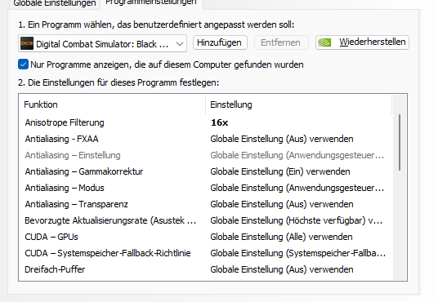Image resolution: width=438 pixels, height=302 pixels.
Task: Uncheck "Nur Programme anzeigen" checkbox
Action: coord(23,64)
